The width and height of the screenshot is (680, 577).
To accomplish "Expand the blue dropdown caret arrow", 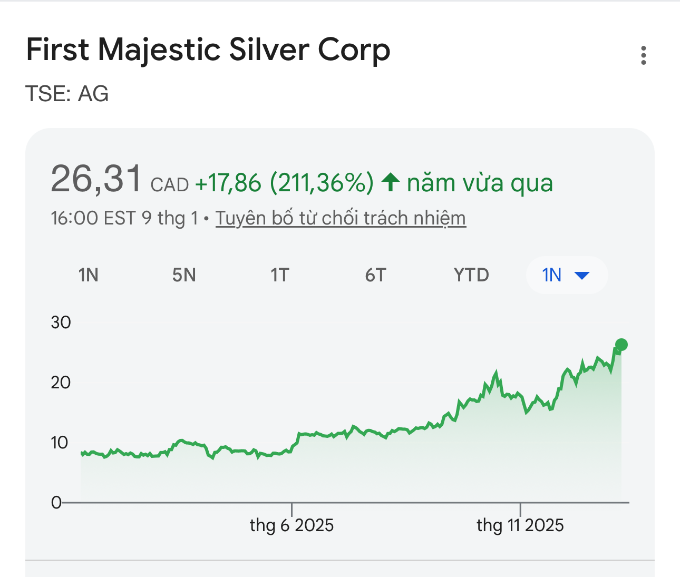I will click(x=581, y=275).
